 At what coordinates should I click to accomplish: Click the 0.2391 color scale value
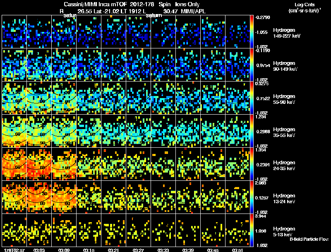point(263,165)
